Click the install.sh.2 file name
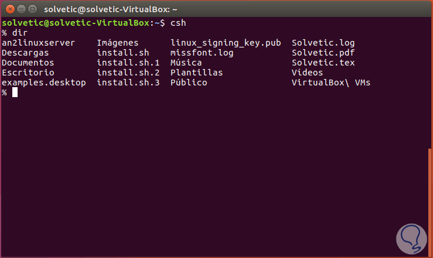This screenshot has width=433, height=258. (128, 73)
